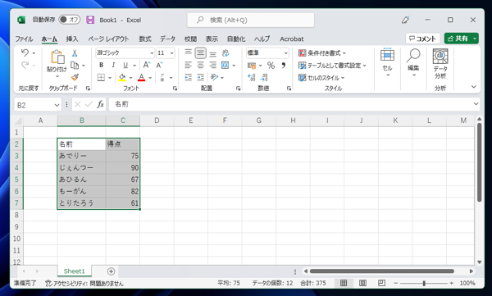Apply red font color A
This screenshot has height=296, width=492.
pyautogui.click(x=142, y=78)
